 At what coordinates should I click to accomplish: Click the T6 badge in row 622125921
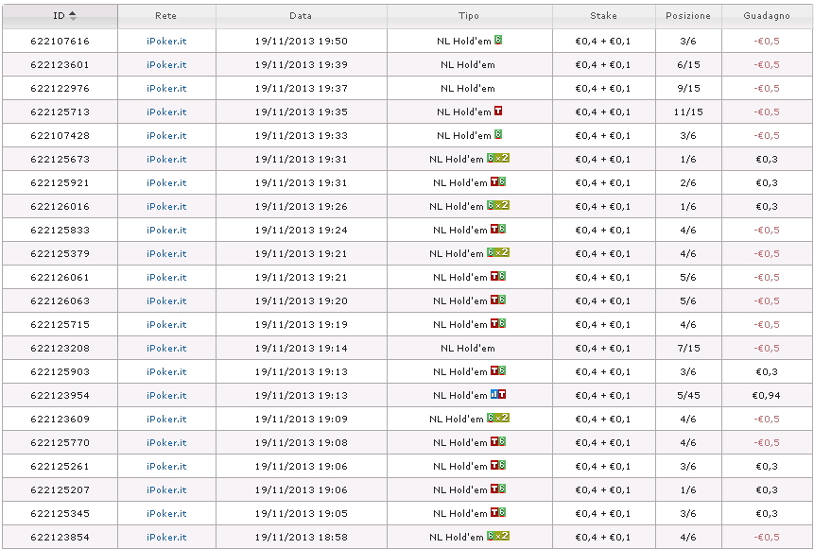tap(498, 181)
